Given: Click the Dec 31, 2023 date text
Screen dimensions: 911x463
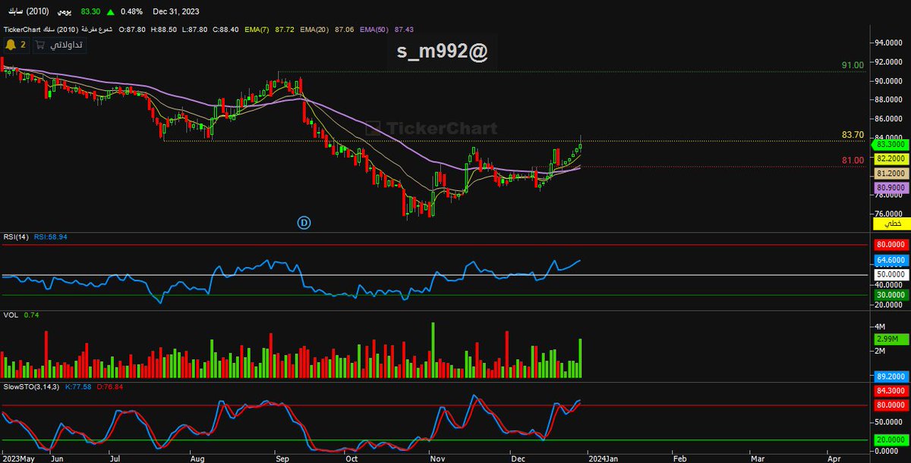Looking at the screenshot, I should (x=176, y=11).
